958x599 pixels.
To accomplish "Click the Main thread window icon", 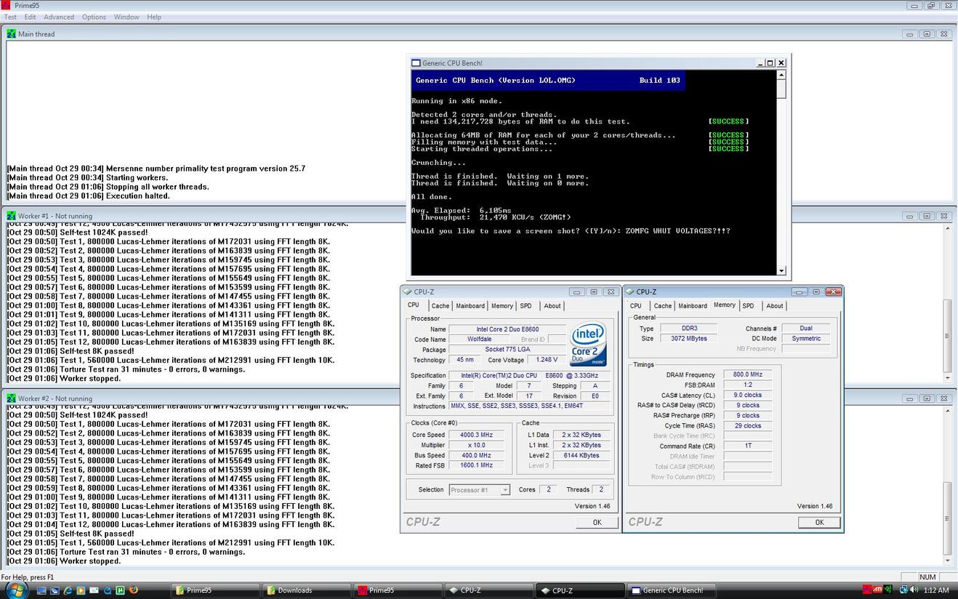I will (x=12, y=33).
